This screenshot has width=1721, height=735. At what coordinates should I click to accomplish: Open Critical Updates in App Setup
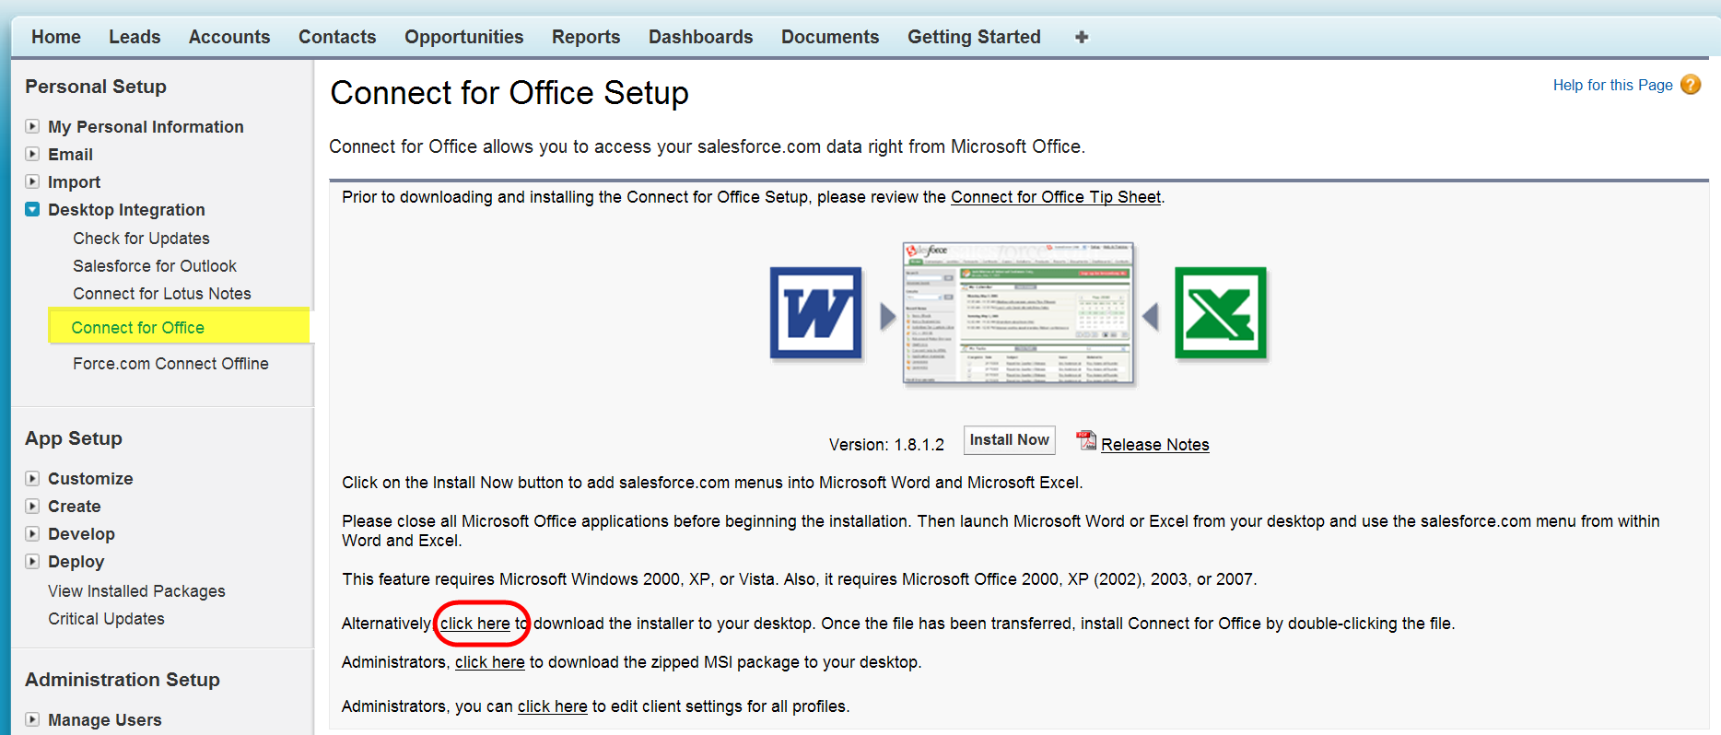coord(107,619)
